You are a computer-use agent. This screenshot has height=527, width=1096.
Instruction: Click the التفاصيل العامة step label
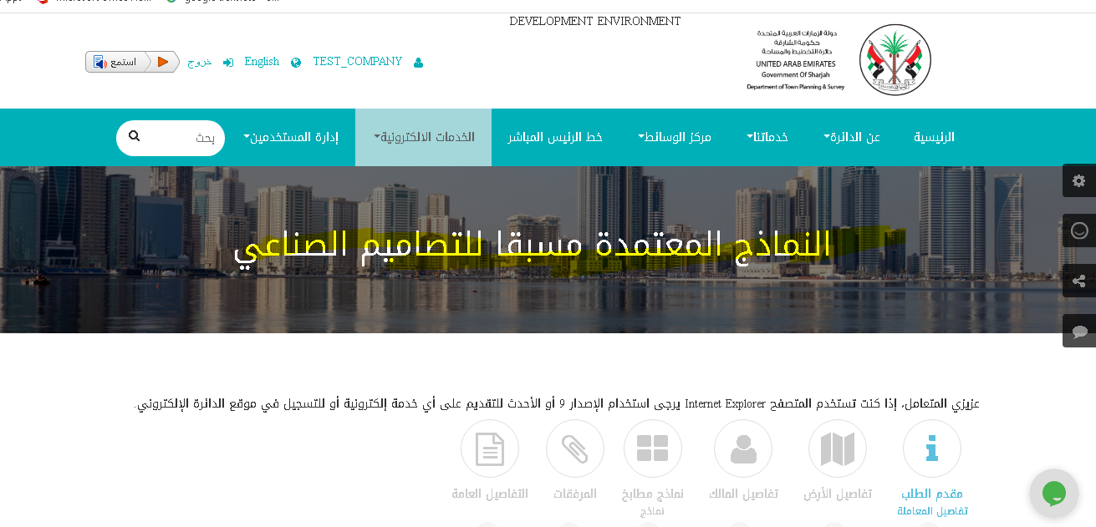pyautogui.click(x=490, y=494)
